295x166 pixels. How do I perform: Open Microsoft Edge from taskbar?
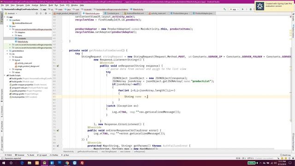point(22,163)
